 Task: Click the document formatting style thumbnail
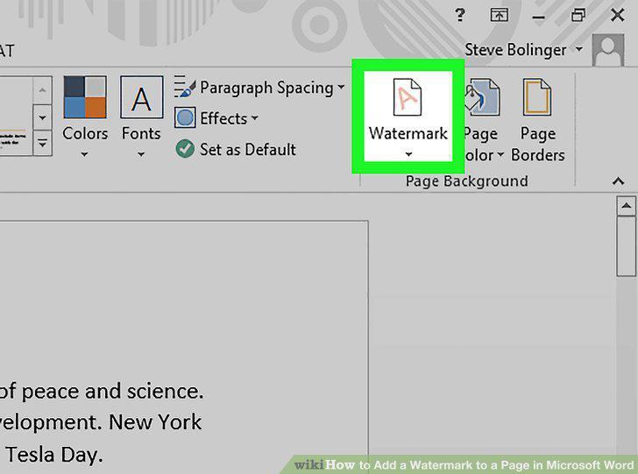tap(16, 116)
